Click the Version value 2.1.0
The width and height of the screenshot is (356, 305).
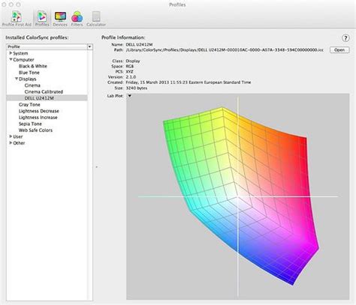(x=131, y=77)
